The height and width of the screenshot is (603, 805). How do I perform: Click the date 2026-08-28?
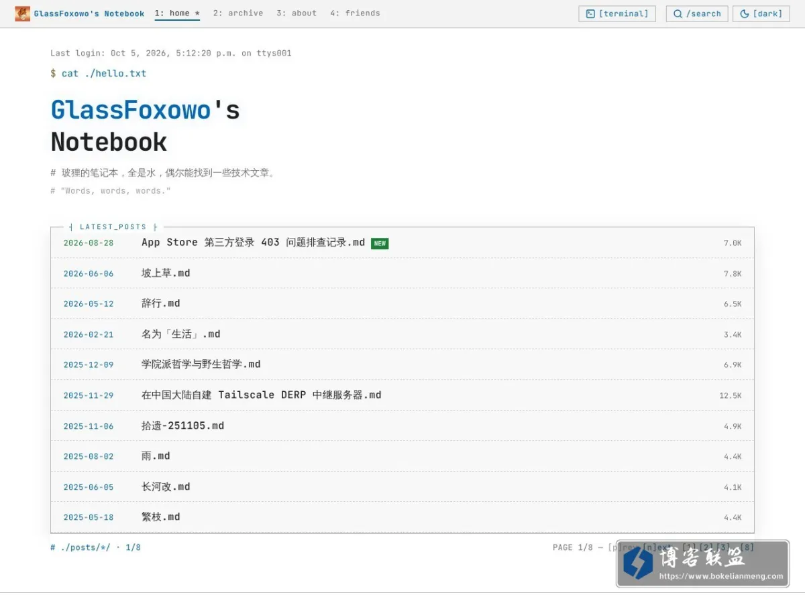[89, 243]
